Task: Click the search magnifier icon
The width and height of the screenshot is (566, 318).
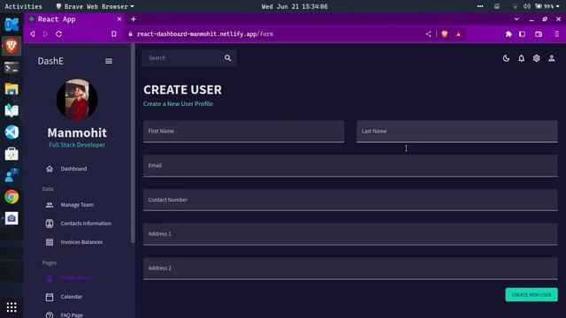Action: [228, 58]
